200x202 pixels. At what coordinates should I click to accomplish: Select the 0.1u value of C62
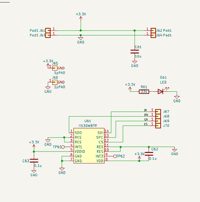point(153,159)
